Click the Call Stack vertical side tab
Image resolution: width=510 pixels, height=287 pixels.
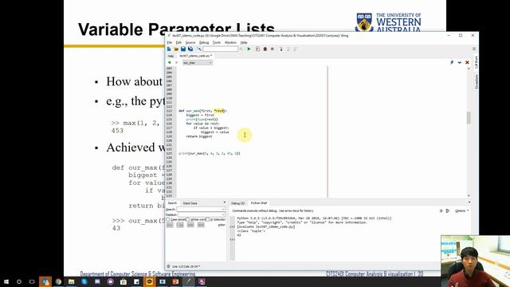pos(477,62)
